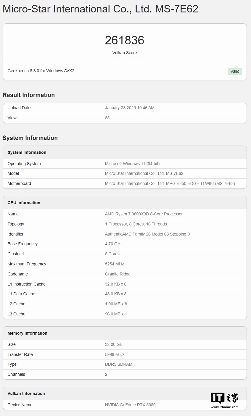Click the Memory Information table header

coord(28,333)
